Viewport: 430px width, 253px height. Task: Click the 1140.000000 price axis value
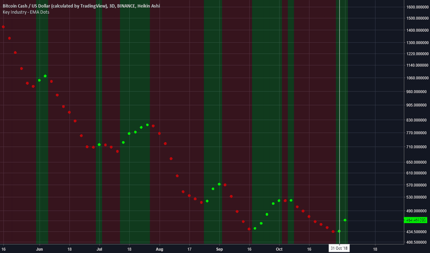(x=417, y=65)
